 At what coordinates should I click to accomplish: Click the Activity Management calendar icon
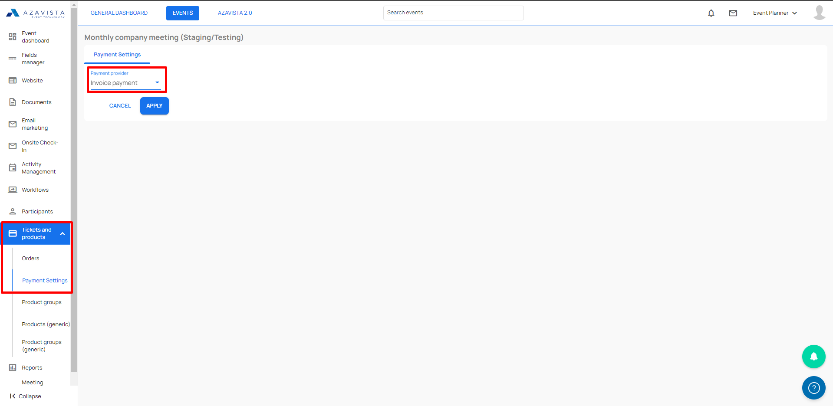click(x=13, y=168)
